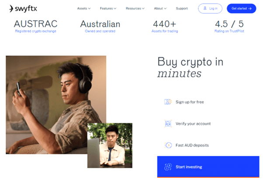The image size is (263, 180).
Task: Click the Get started button
Action: [241, 8]
